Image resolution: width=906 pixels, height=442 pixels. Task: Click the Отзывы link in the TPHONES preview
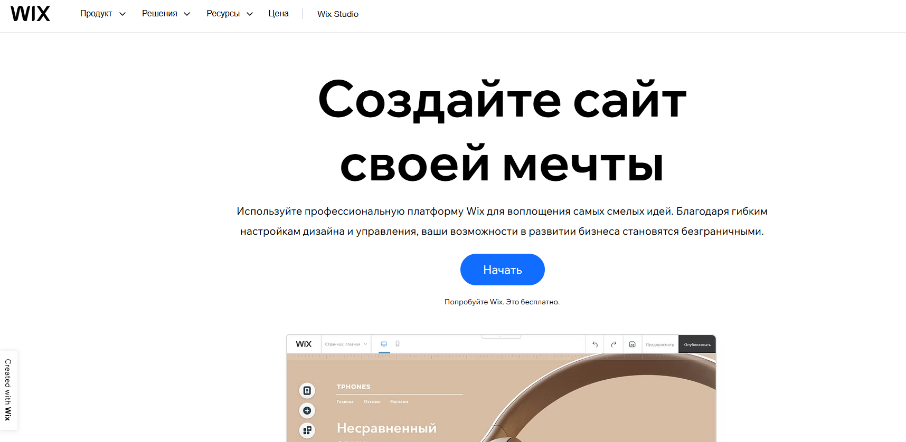[372, 402]
